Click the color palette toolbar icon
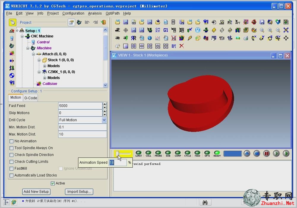The height and width of the screenshot is (208, 297). [254, 30]
